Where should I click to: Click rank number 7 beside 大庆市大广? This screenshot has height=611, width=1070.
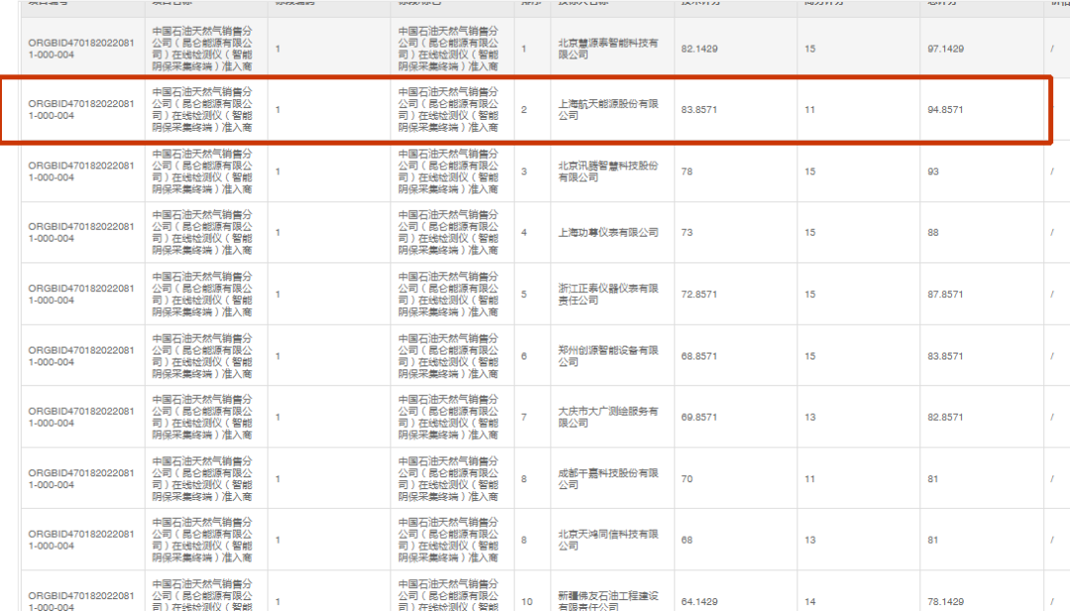[524, 417]
